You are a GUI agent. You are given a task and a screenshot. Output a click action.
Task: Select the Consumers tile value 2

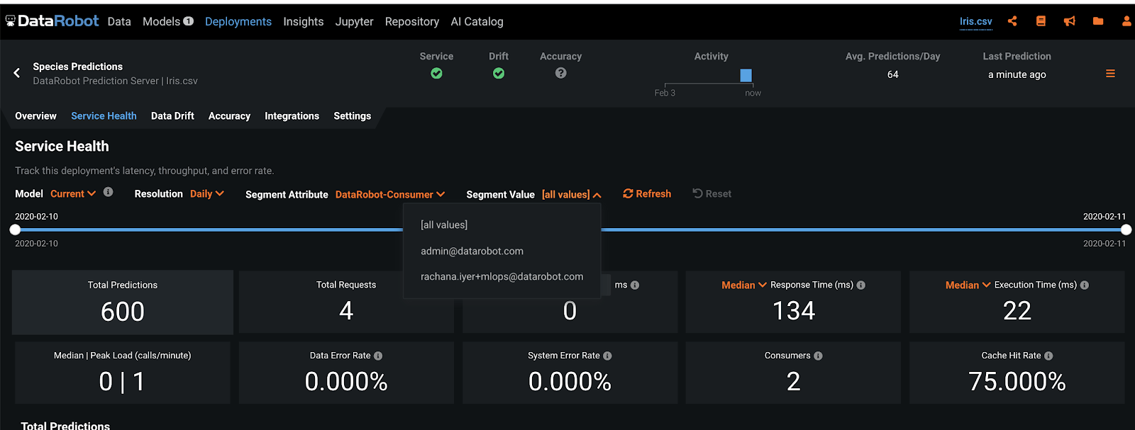(x=794, y=382)
